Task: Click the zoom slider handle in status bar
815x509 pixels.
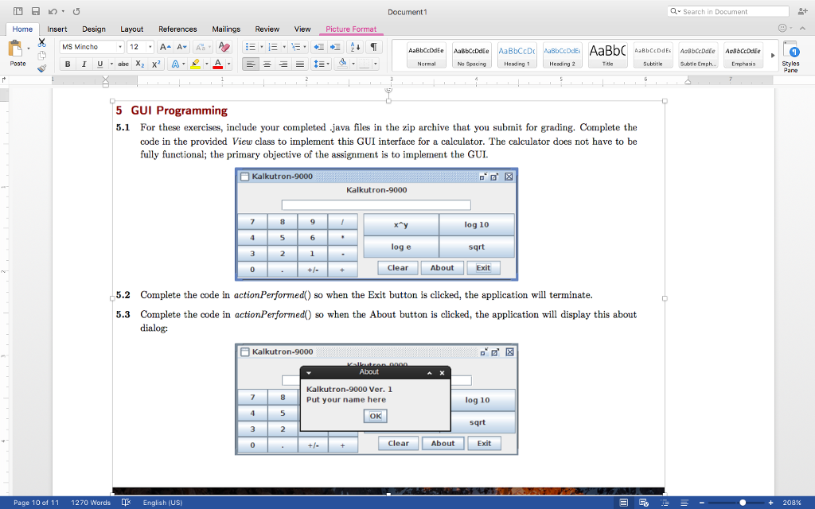Action: click(743, 503)
